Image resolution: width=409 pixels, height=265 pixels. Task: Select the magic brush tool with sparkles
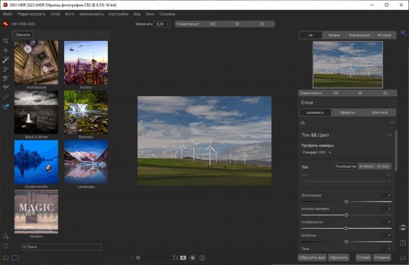5,60
